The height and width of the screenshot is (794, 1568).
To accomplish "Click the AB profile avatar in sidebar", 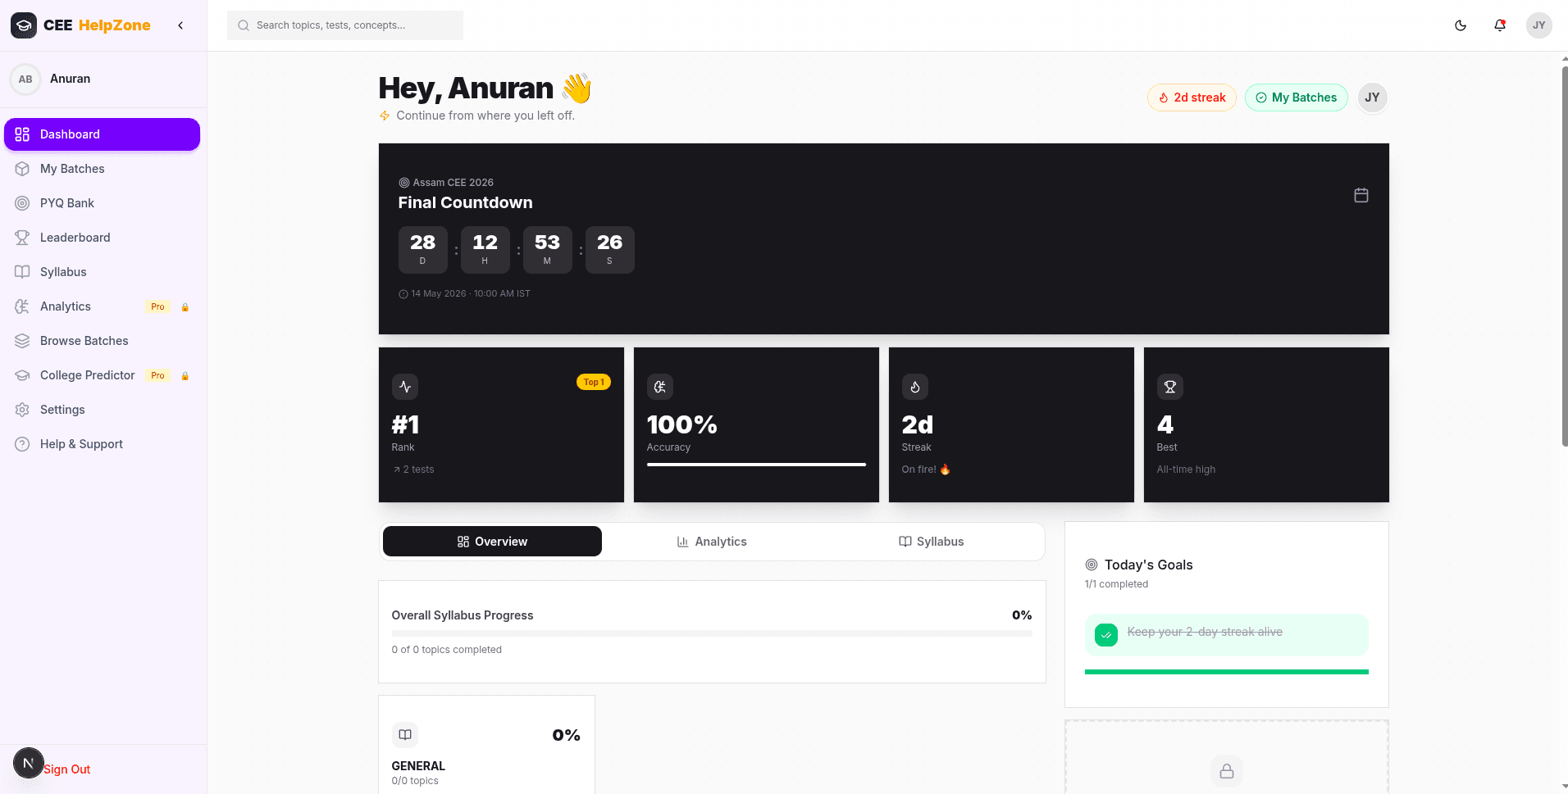I will coord(25,79).
